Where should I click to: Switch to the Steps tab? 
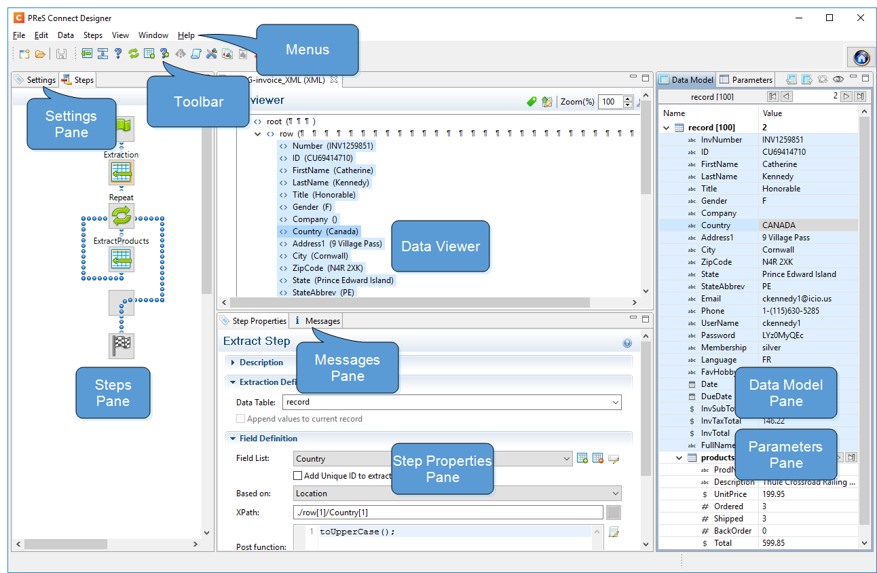(78, 80)
